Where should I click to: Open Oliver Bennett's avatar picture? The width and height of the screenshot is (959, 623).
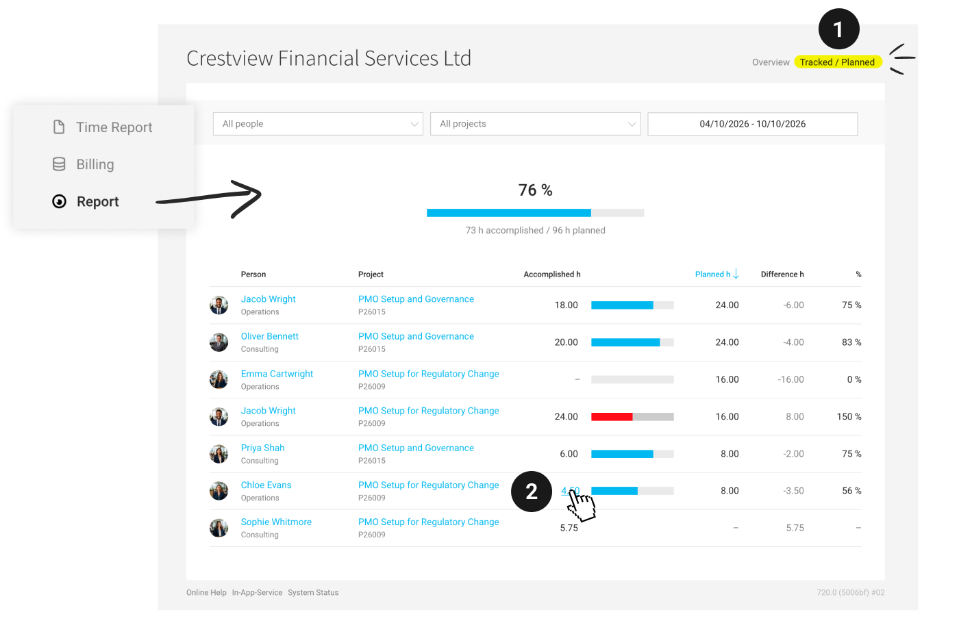tap(219, 342)
